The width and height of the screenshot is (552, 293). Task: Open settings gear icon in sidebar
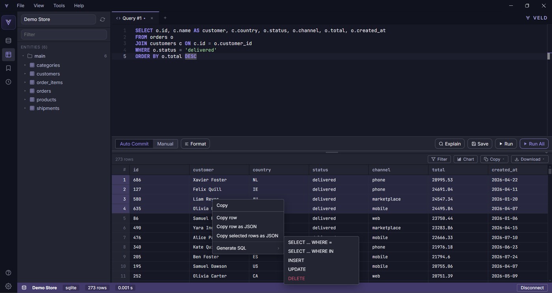click(8, 286)
